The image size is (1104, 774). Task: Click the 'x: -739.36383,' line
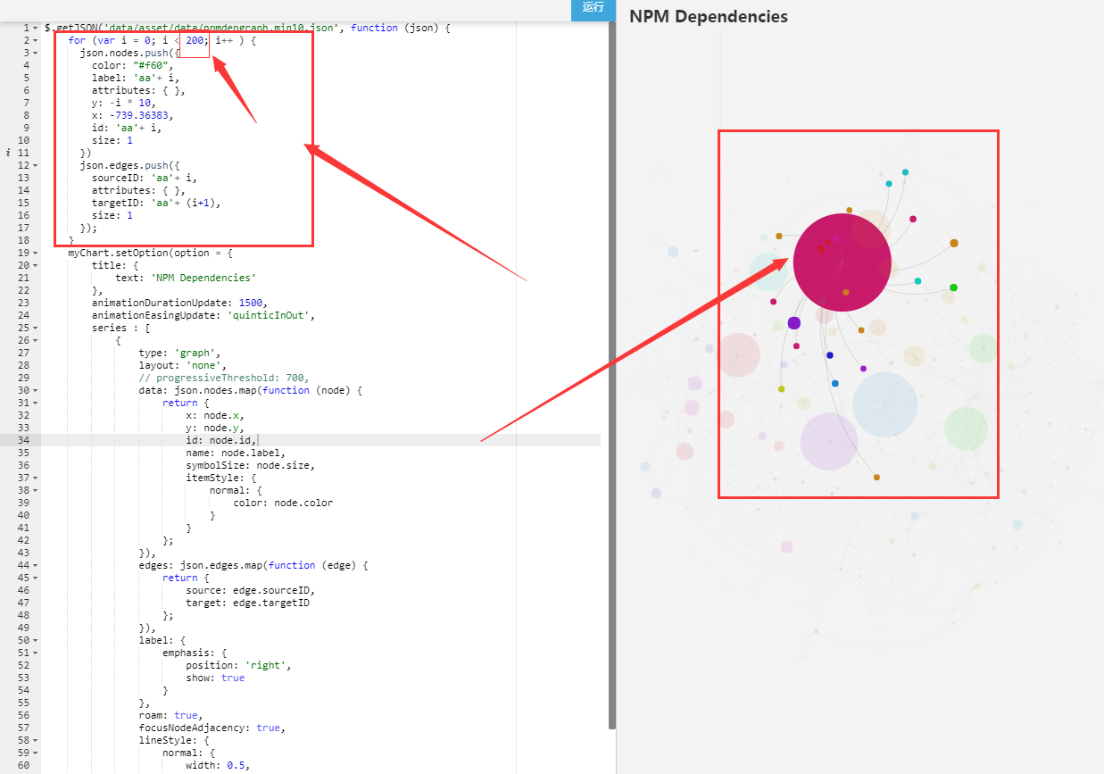(x=132, y=115)
